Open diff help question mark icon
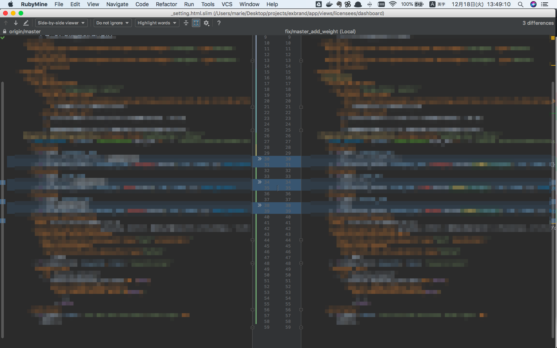The height and width of the screenshot is (348, 557). click(219, 23)
